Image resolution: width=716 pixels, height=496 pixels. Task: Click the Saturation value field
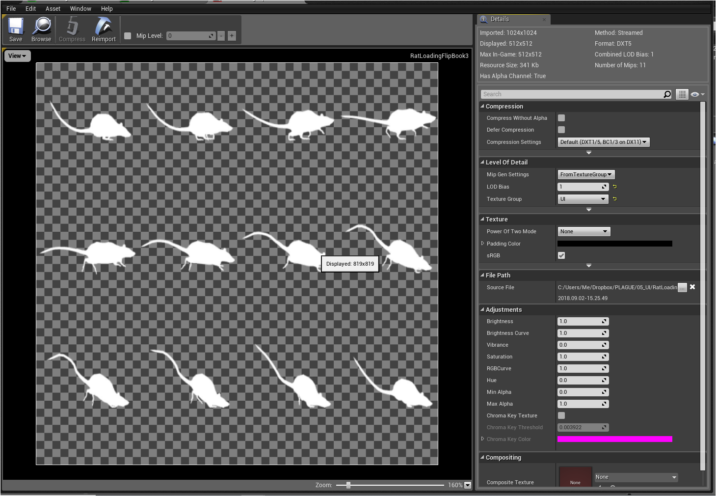(583, 357)
